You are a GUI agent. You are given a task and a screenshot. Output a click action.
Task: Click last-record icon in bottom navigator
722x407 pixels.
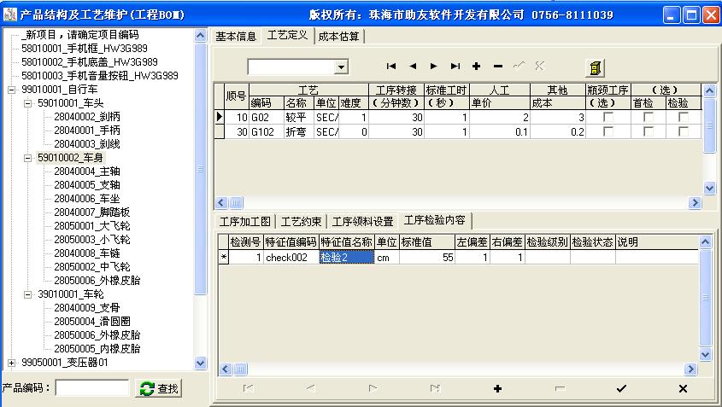pyautogui.click(x=435, y=388)
